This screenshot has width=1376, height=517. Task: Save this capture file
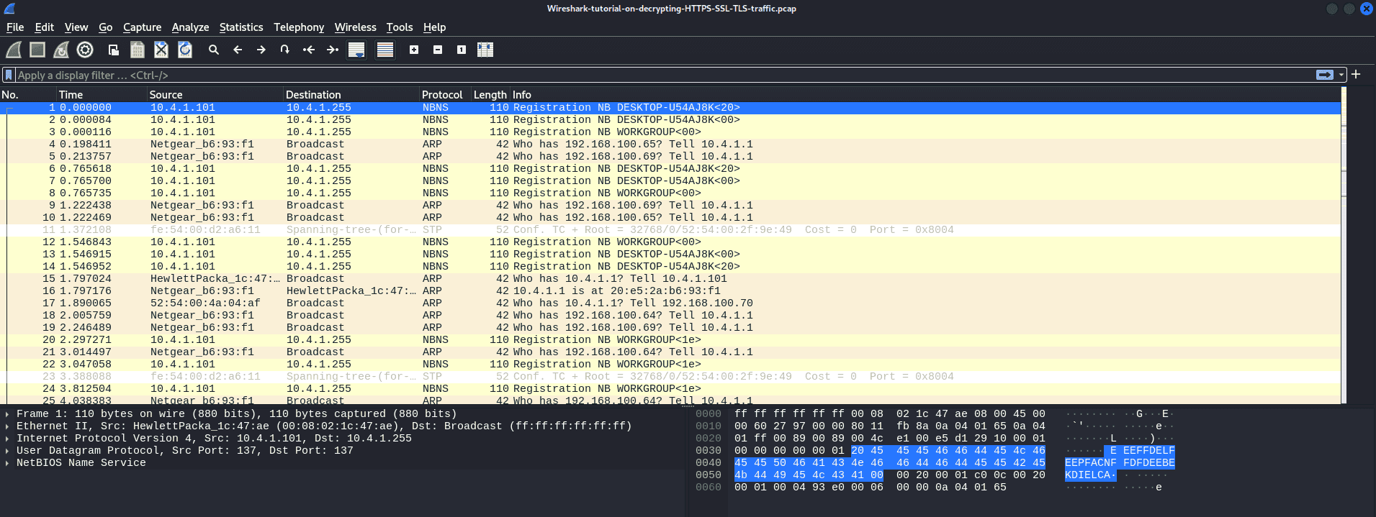[138, 50]
